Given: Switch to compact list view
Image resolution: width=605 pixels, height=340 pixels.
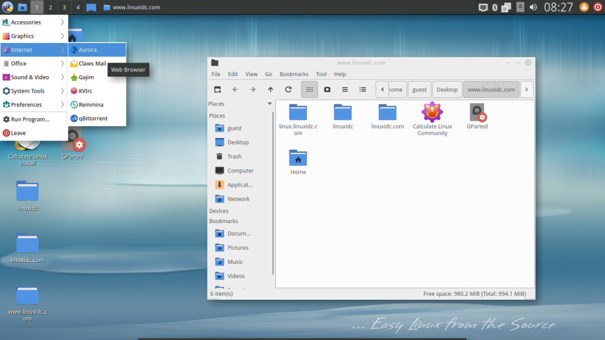Looking at the screenshot, I should click(344, 89).
